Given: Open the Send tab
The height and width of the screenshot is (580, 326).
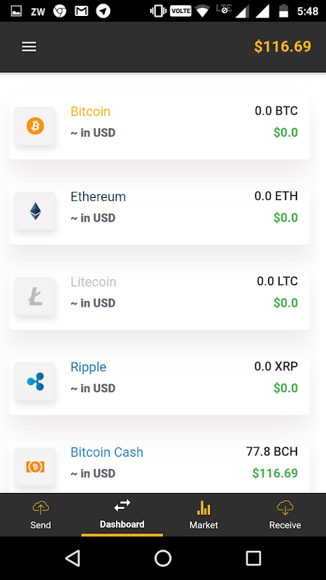Looking at the screenshot, I should point(41,515).
